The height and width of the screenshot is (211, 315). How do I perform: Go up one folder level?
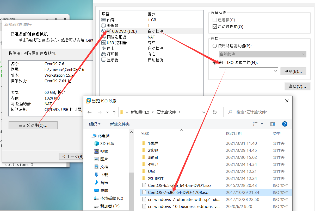tap(114, 112)
